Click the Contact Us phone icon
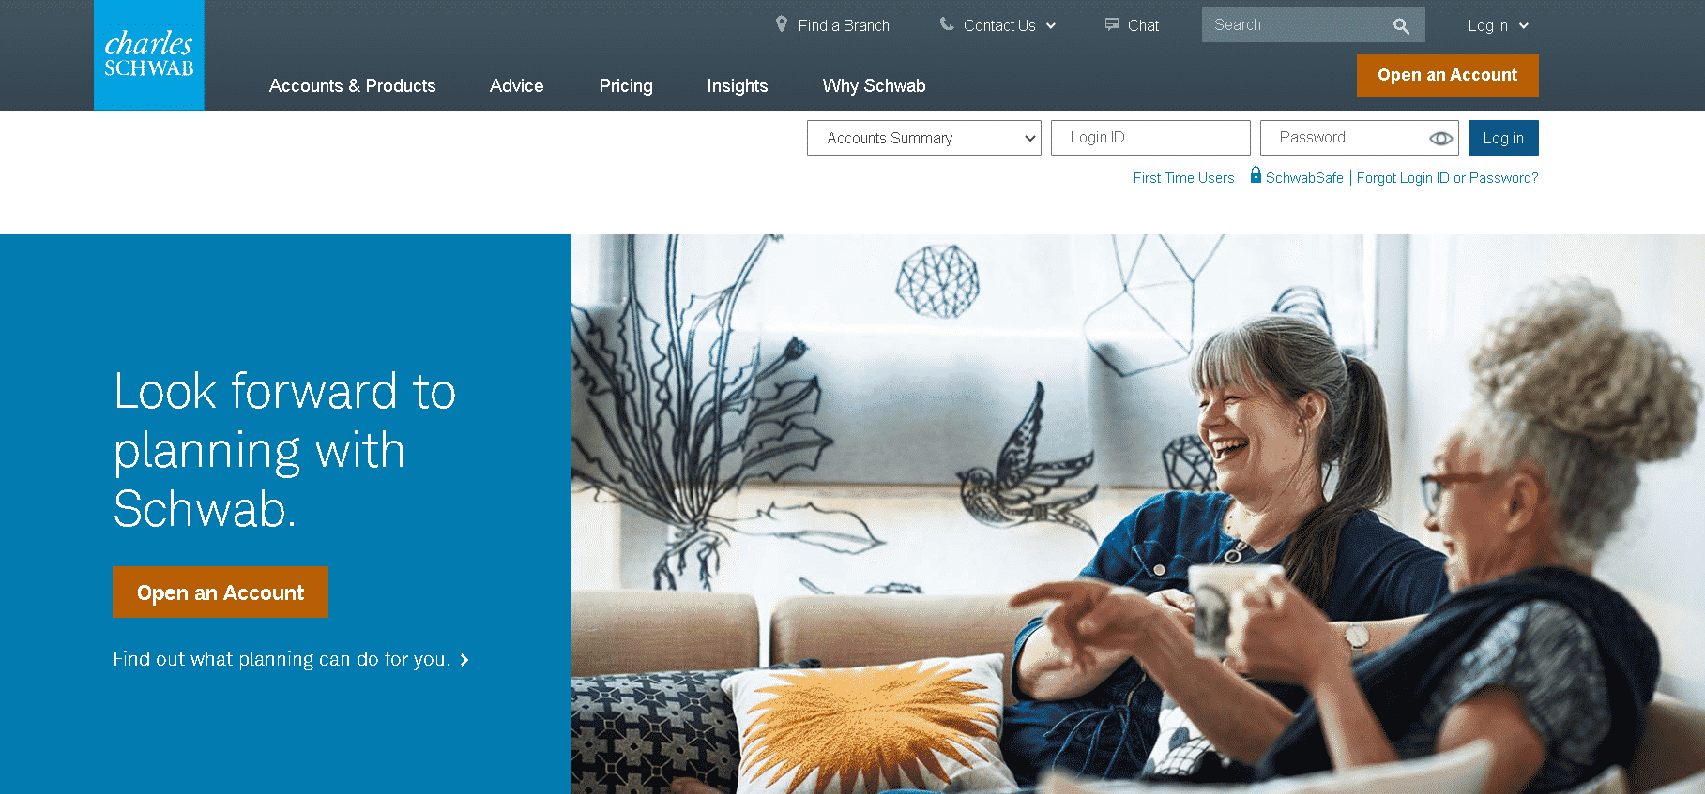The width and height of the screenshot is (1705, 794). (947, 24)
